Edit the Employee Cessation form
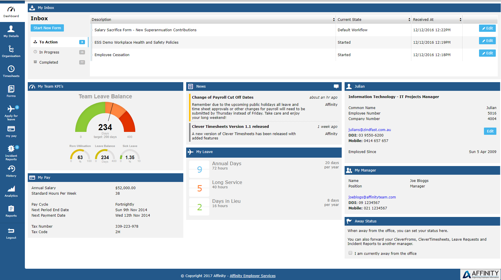The height and width of the screenshot is (280, 501). click(487, 53)
